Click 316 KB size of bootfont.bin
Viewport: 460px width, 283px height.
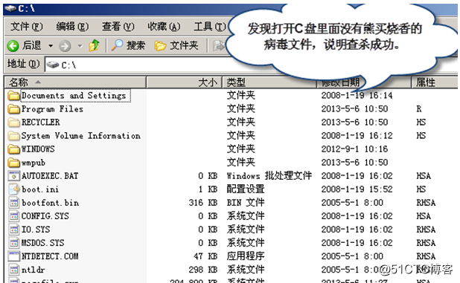pyautogui.click(x=203, y=203)
